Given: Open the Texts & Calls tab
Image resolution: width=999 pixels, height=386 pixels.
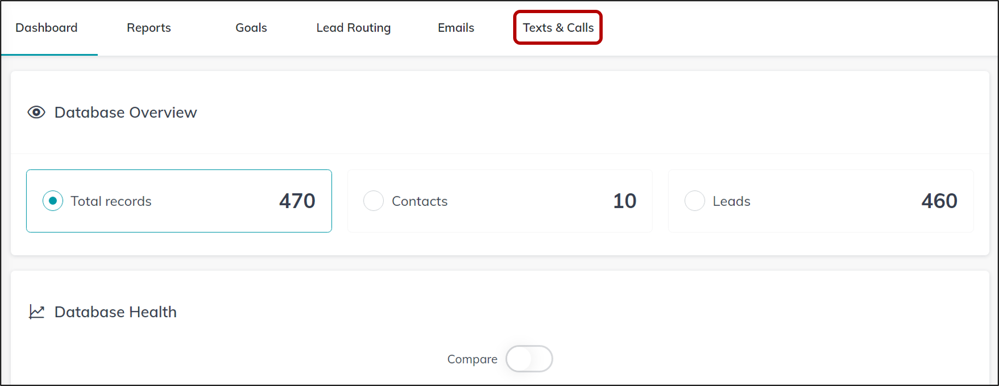Looking at the screenshot, I should click(558, 28).
